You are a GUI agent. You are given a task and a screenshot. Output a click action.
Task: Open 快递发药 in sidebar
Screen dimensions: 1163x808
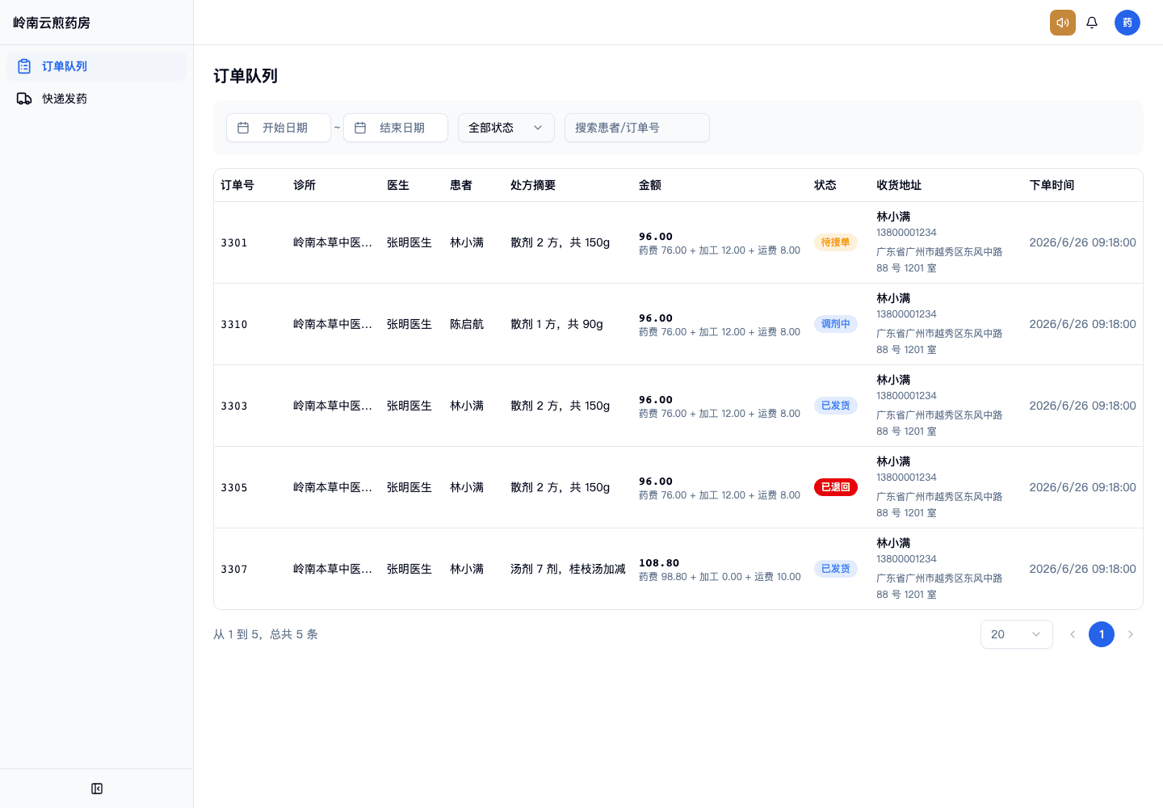[96, 99]
